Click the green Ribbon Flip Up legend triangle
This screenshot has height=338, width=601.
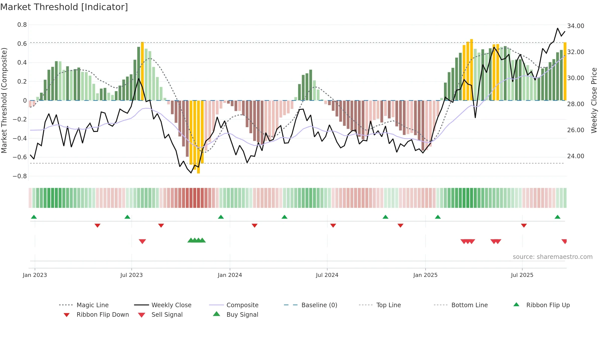pos(516,304)
